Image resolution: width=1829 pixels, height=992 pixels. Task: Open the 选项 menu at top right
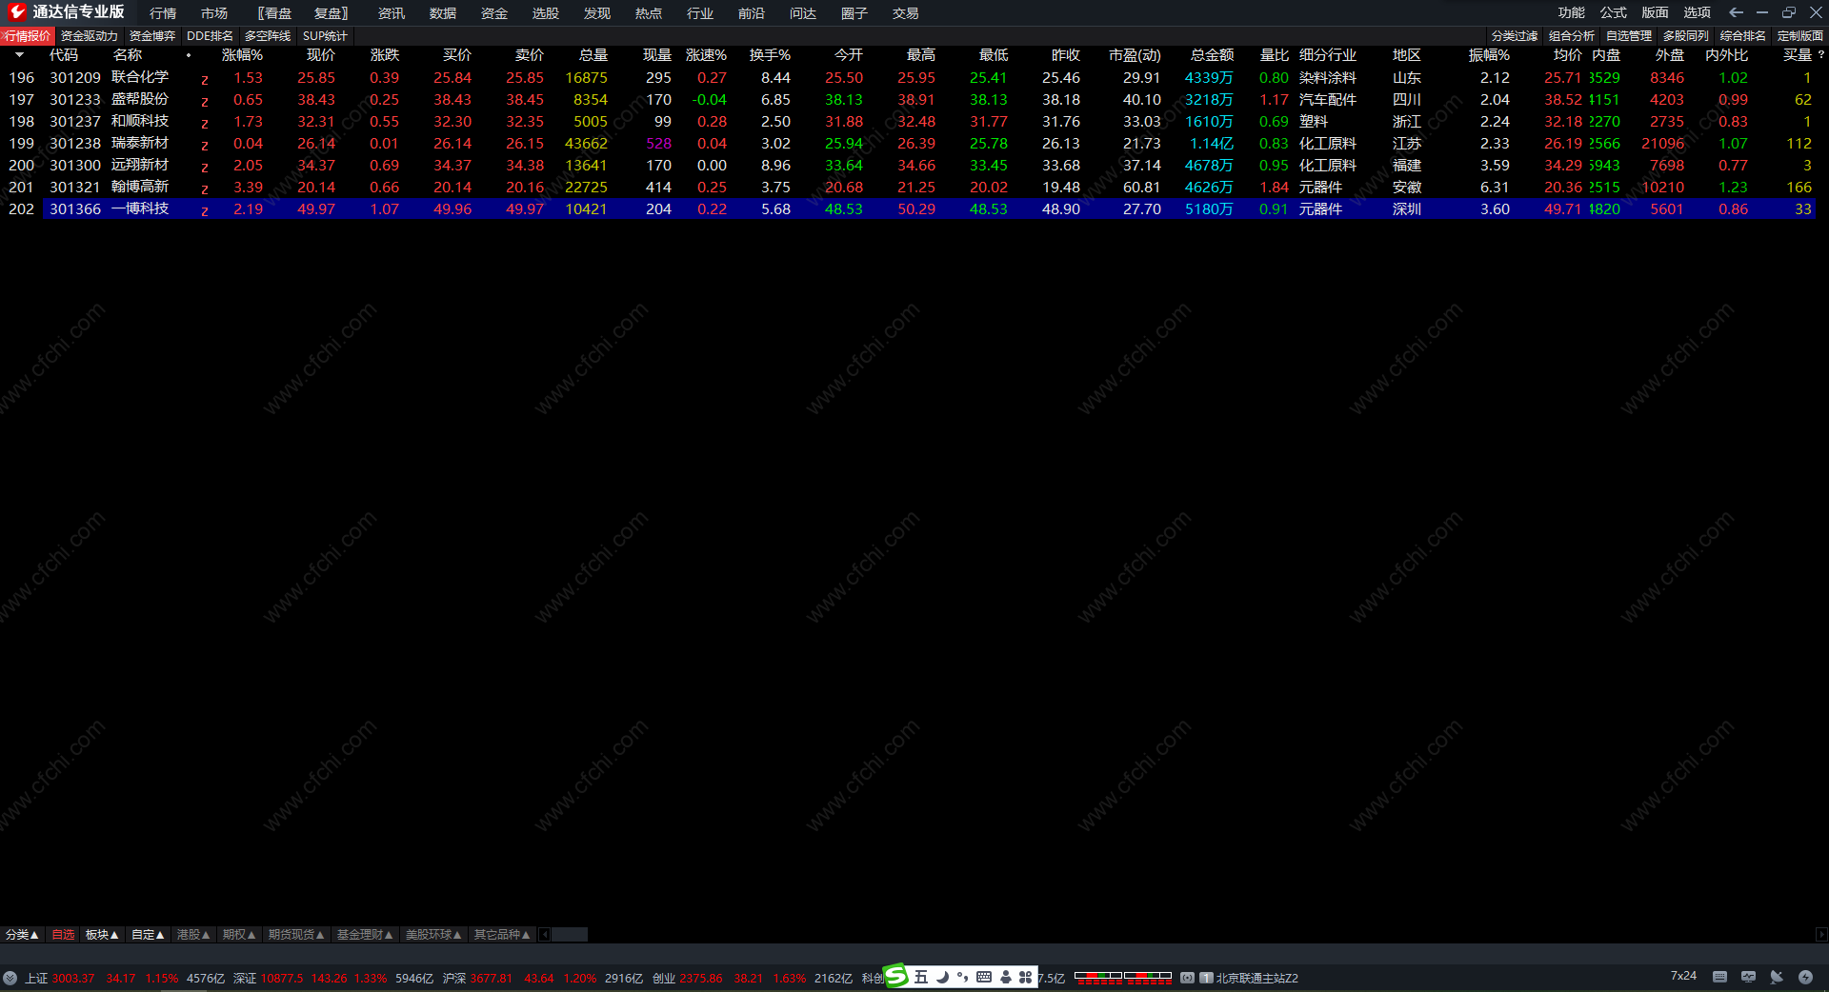click(1697, 12)
